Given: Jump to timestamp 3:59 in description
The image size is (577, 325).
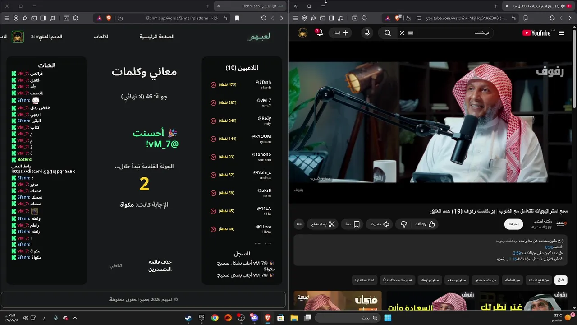Looking at the screenshot, I should click(517, 253).
